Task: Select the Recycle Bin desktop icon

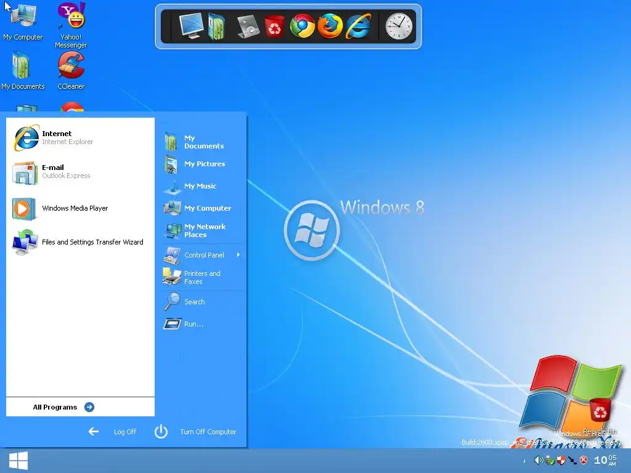Action: [x=600, y=416]
